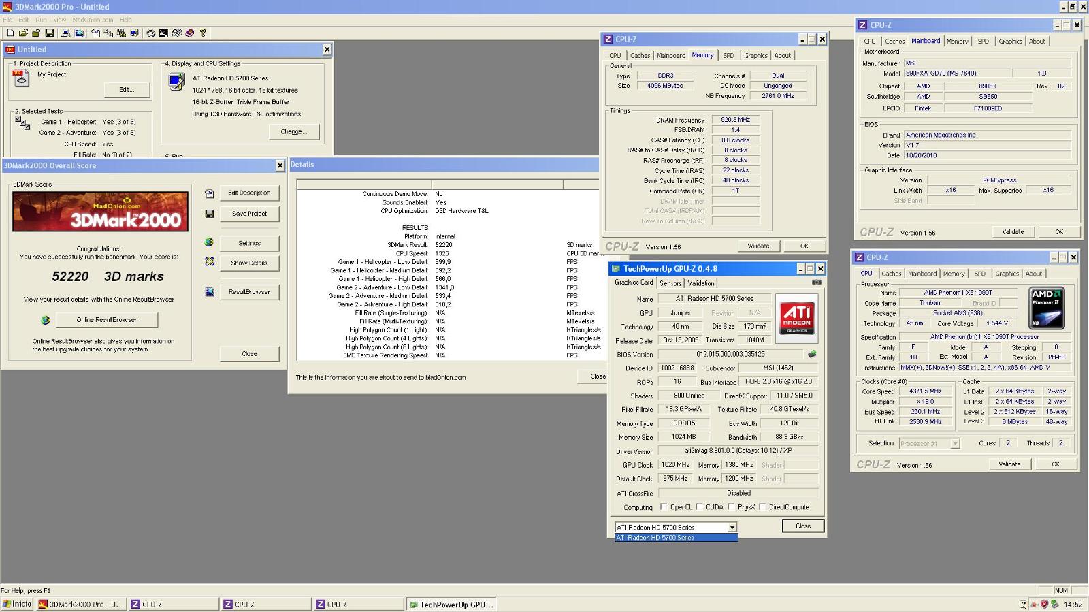Click the GPU-Z BIOS save chip icon
Screen dimensions: 1089x612
812,354
